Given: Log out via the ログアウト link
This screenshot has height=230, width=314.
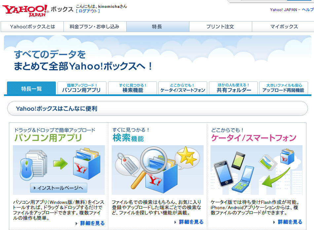Looking at the screenshot, I should pyautogui.click(x=88, y=11).
